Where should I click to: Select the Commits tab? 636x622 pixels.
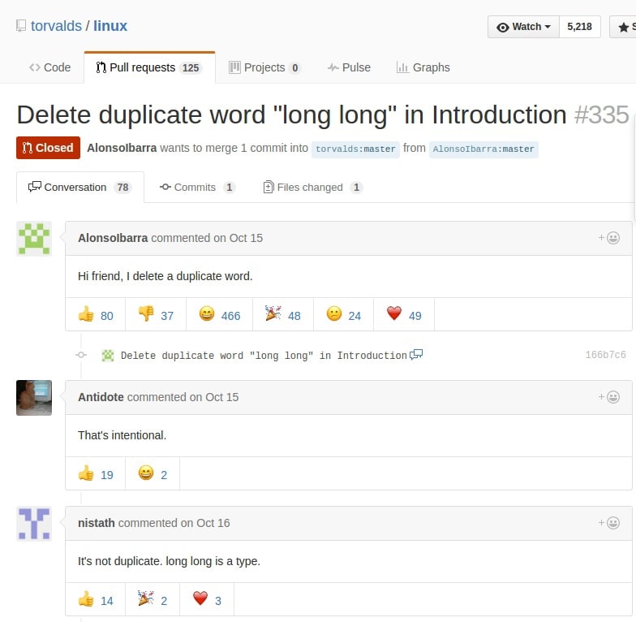(x=198, y=187)
